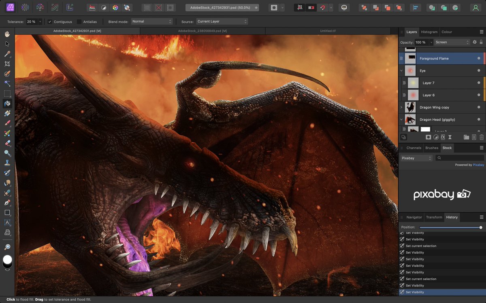
Task: Toggle the layer lock icon
Action: pyautogui.click(x=481, y=42)
